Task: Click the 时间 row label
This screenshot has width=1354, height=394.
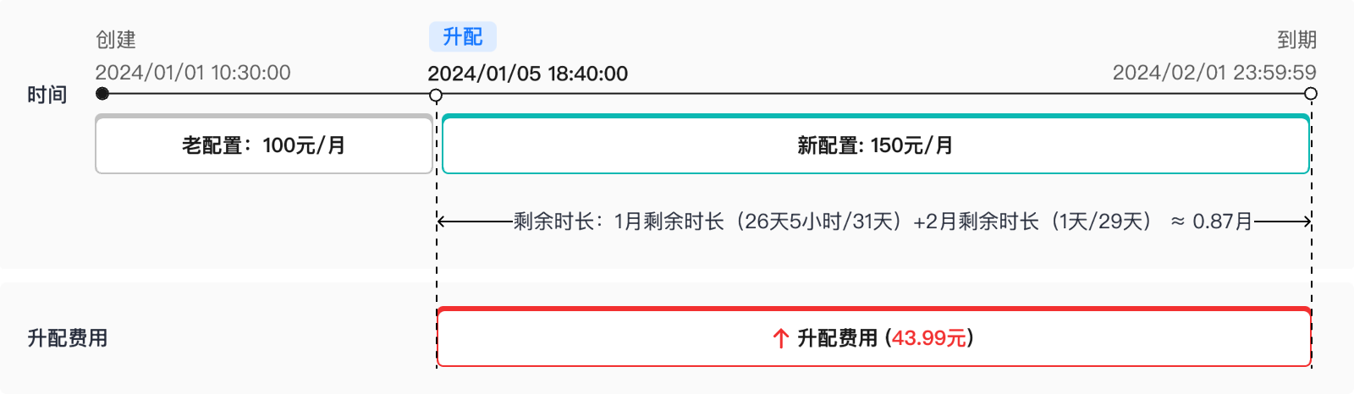Action: (47, 95)
